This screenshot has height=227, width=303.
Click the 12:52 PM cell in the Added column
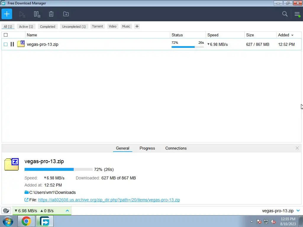[x=286, y=44]
